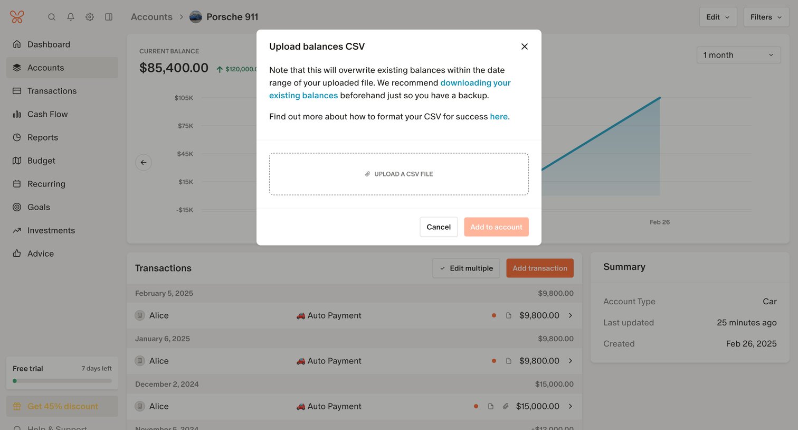The height and width of the screenshot is (430, 798).
Task: Follow the downloading your existing balances link
Action: point(390,89)
